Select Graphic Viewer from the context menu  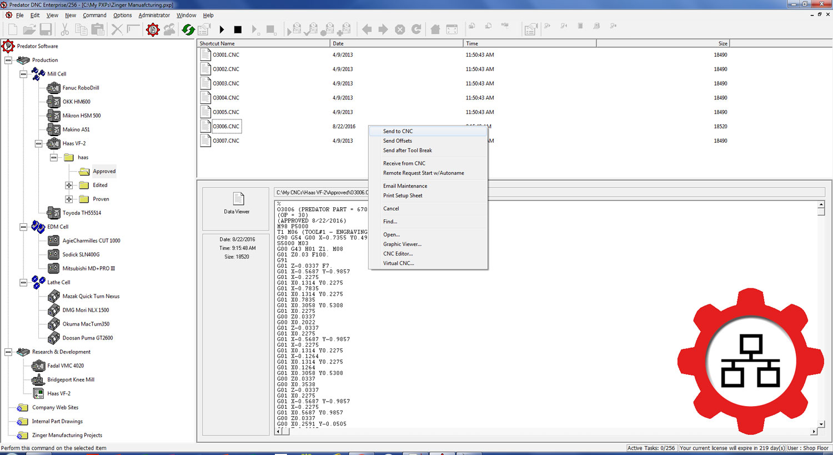click(x=402, y=244)
